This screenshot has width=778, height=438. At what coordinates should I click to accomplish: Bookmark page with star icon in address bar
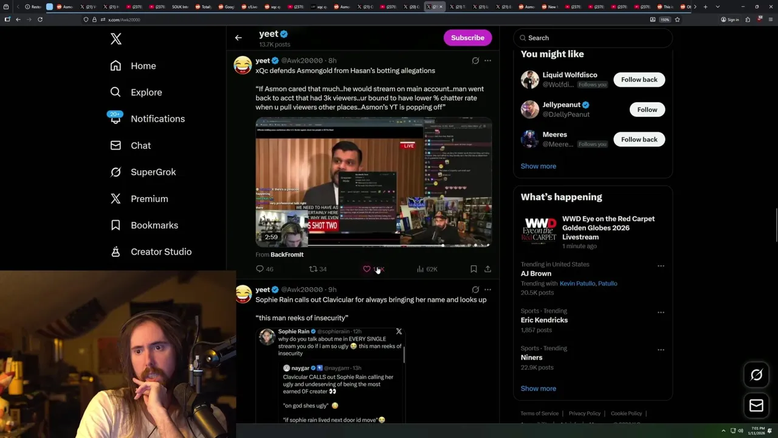pyautogui.click(x=677, y=19)
